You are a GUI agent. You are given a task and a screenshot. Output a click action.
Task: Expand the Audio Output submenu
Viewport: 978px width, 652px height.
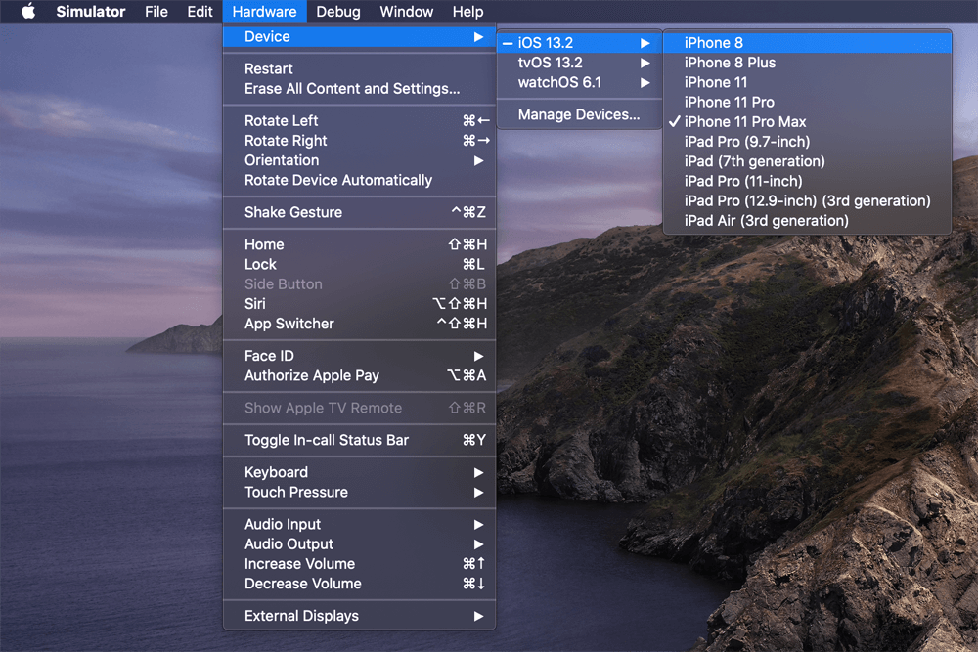(359, 544)
